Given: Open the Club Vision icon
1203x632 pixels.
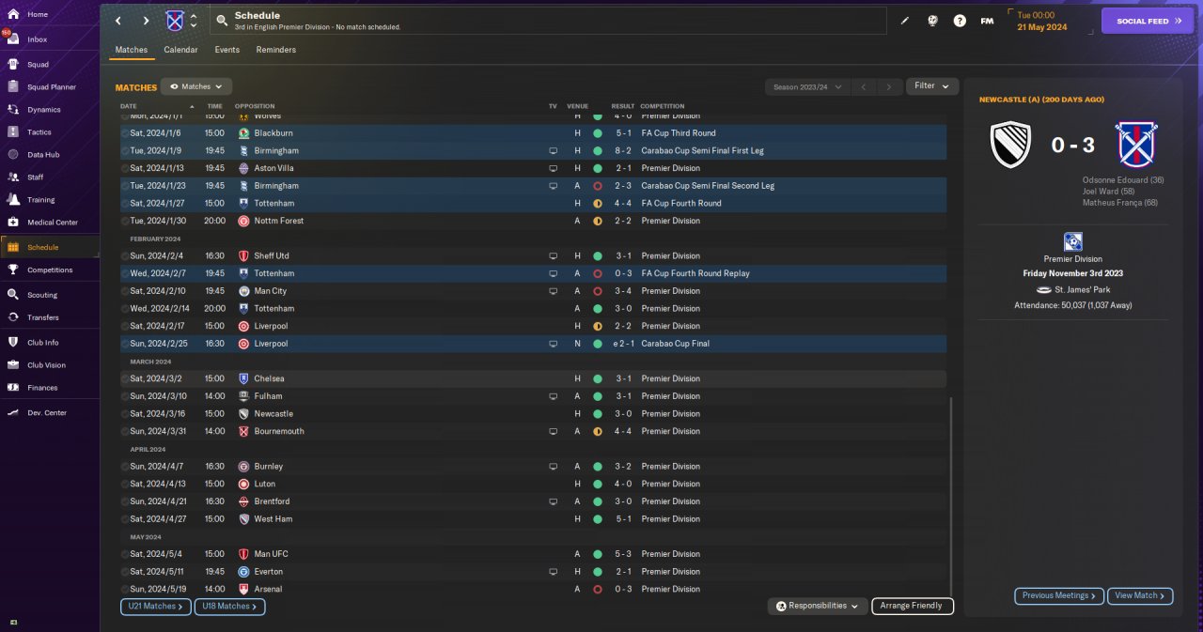Looking at the screenshot, I should pos(13,365).
